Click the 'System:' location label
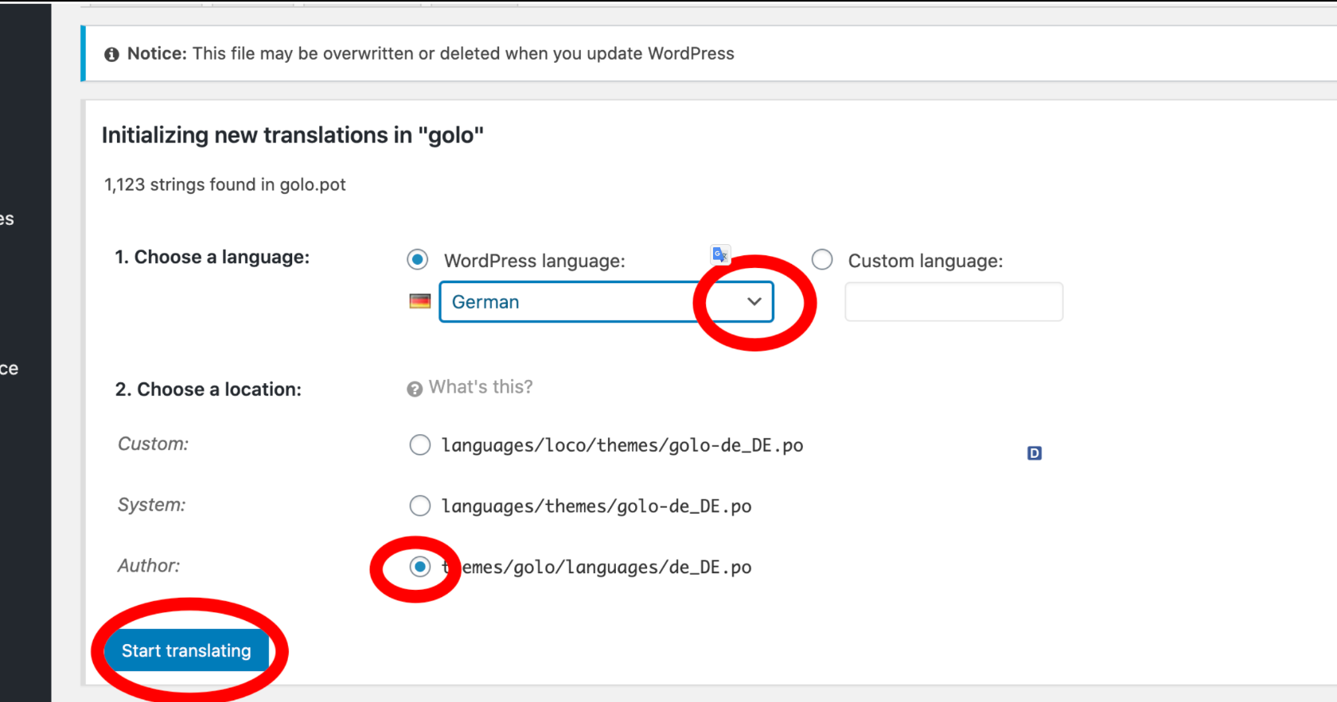 click(152, 505)
